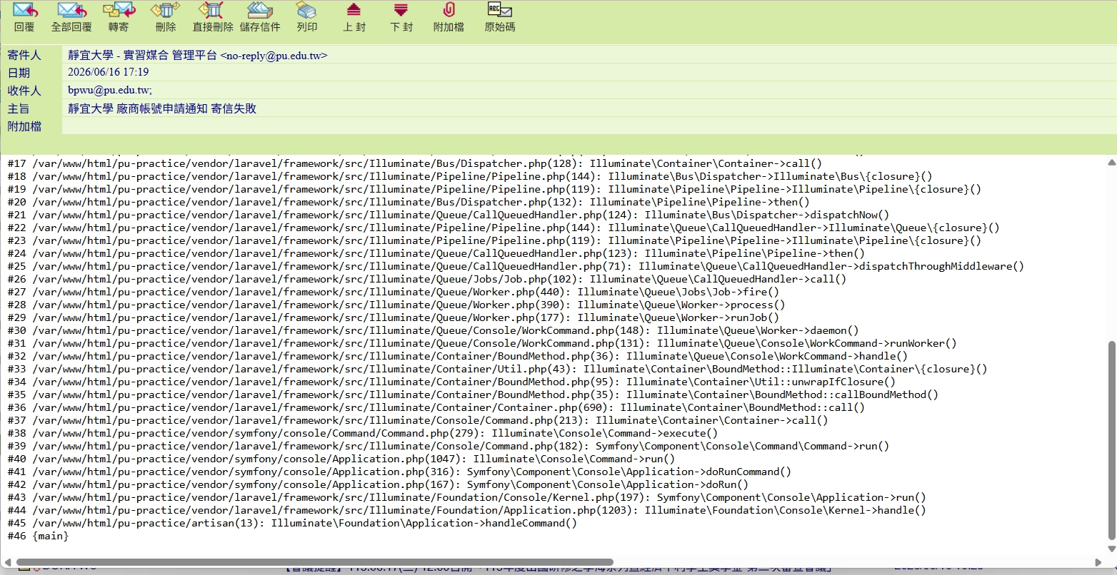Click the subject 靜宜大學 廠商帳號申請通知 寄信失敗
The image size is (1117, 575).
[x=162, y=108]
